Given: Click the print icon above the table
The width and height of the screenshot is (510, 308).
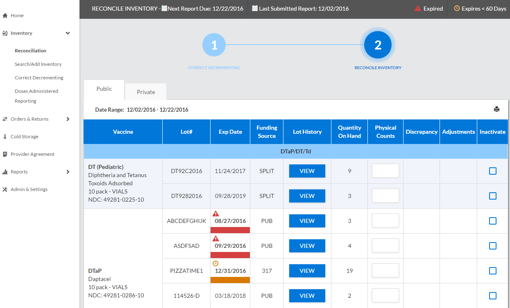Looking at the screenshot, I should click(497, 109).
